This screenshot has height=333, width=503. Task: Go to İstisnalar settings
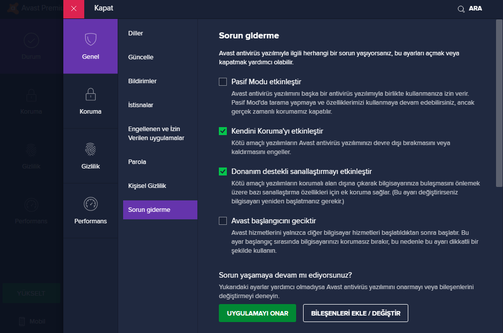click(141, 105)
